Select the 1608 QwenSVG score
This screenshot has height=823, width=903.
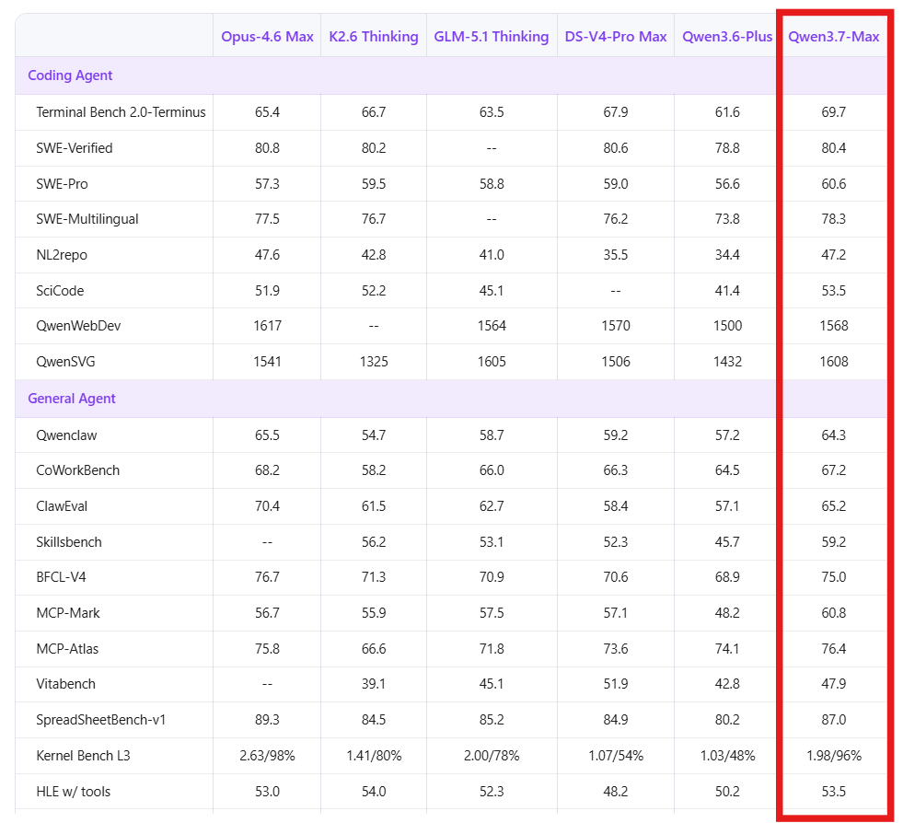pos(833,361)
